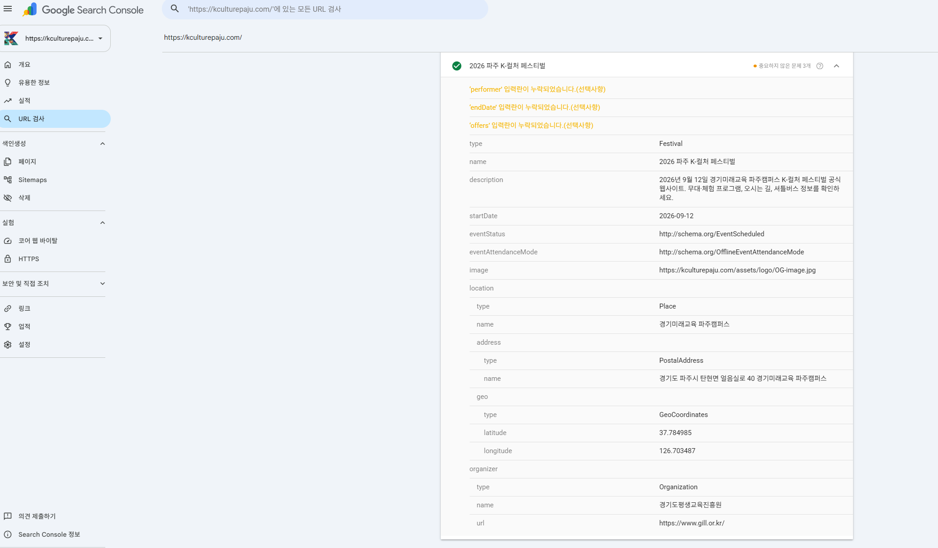Click the trophy icon beside 업적
The image size is (938, 548).
8,327
